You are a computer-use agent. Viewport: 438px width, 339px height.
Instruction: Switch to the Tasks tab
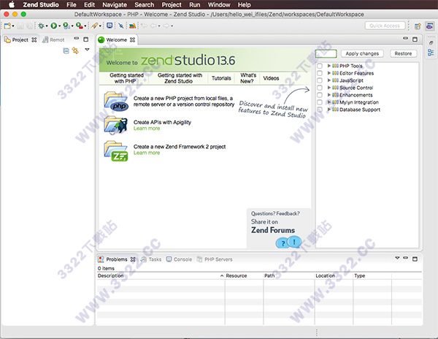151,259
